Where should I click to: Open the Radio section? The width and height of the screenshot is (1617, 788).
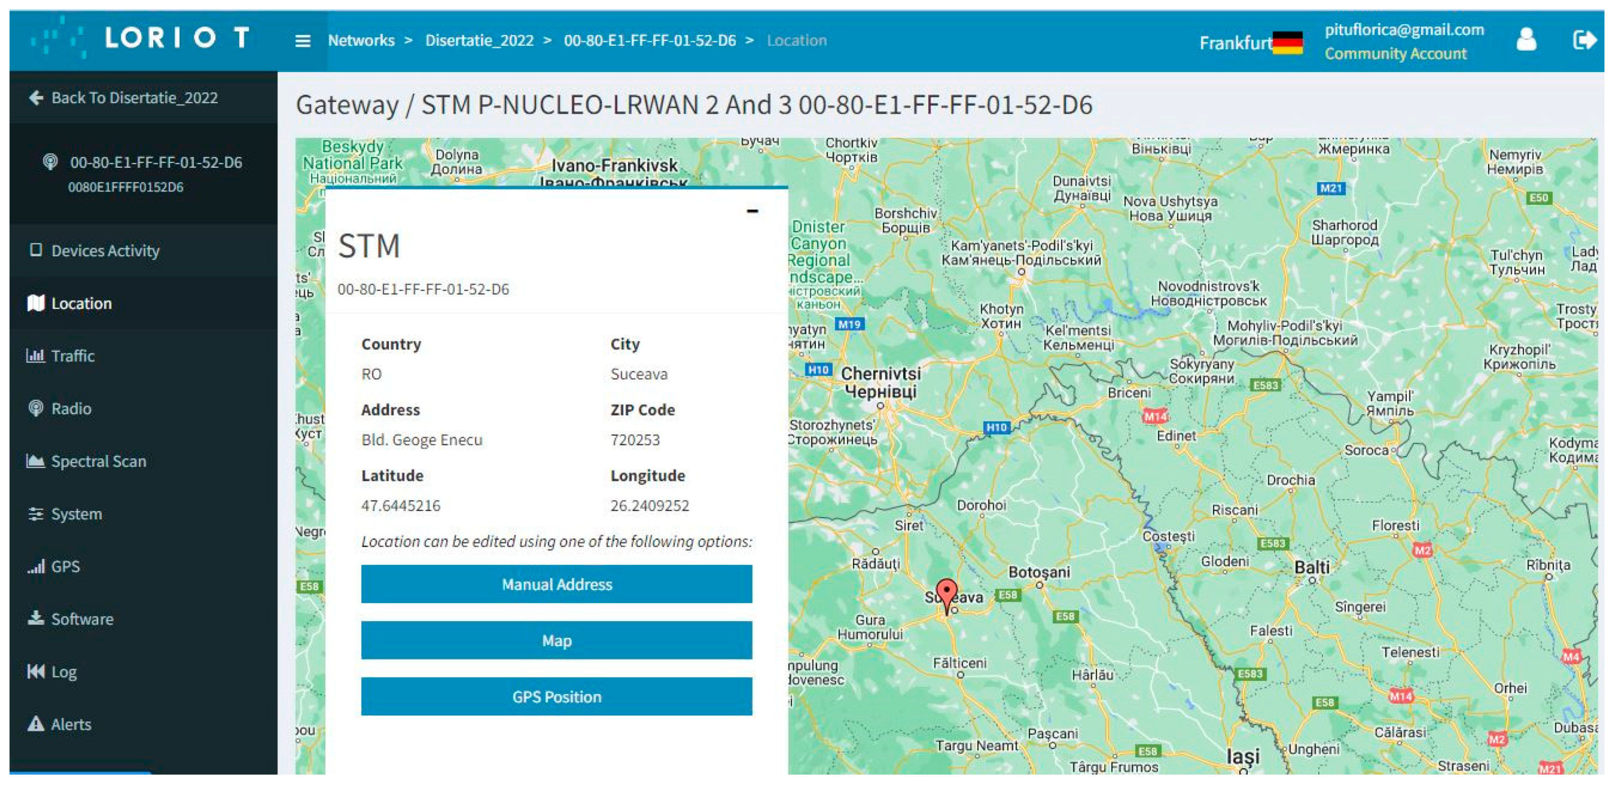pos(71,409)
